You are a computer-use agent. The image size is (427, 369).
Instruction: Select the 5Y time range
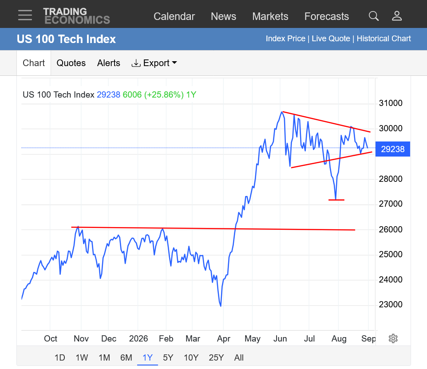(x=168, y=357)
